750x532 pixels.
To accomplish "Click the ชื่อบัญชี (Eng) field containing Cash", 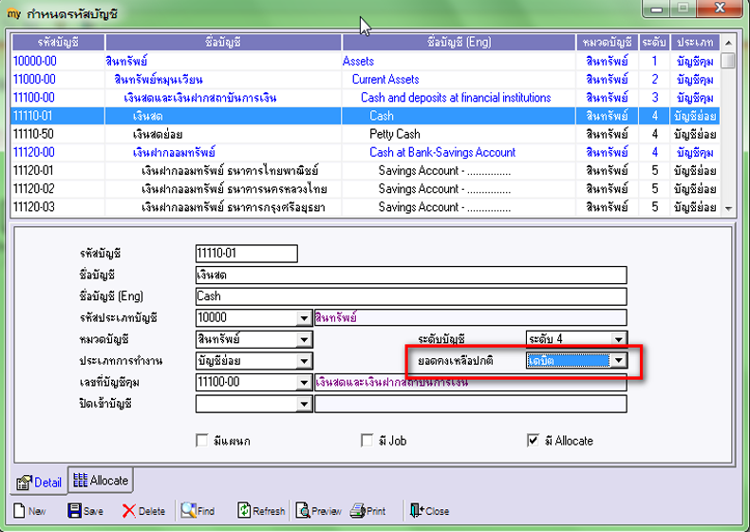I will coord(411,296).
